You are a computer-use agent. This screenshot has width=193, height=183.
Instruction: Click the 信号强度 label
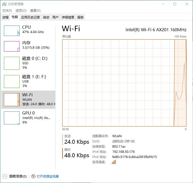pos(99,162)
